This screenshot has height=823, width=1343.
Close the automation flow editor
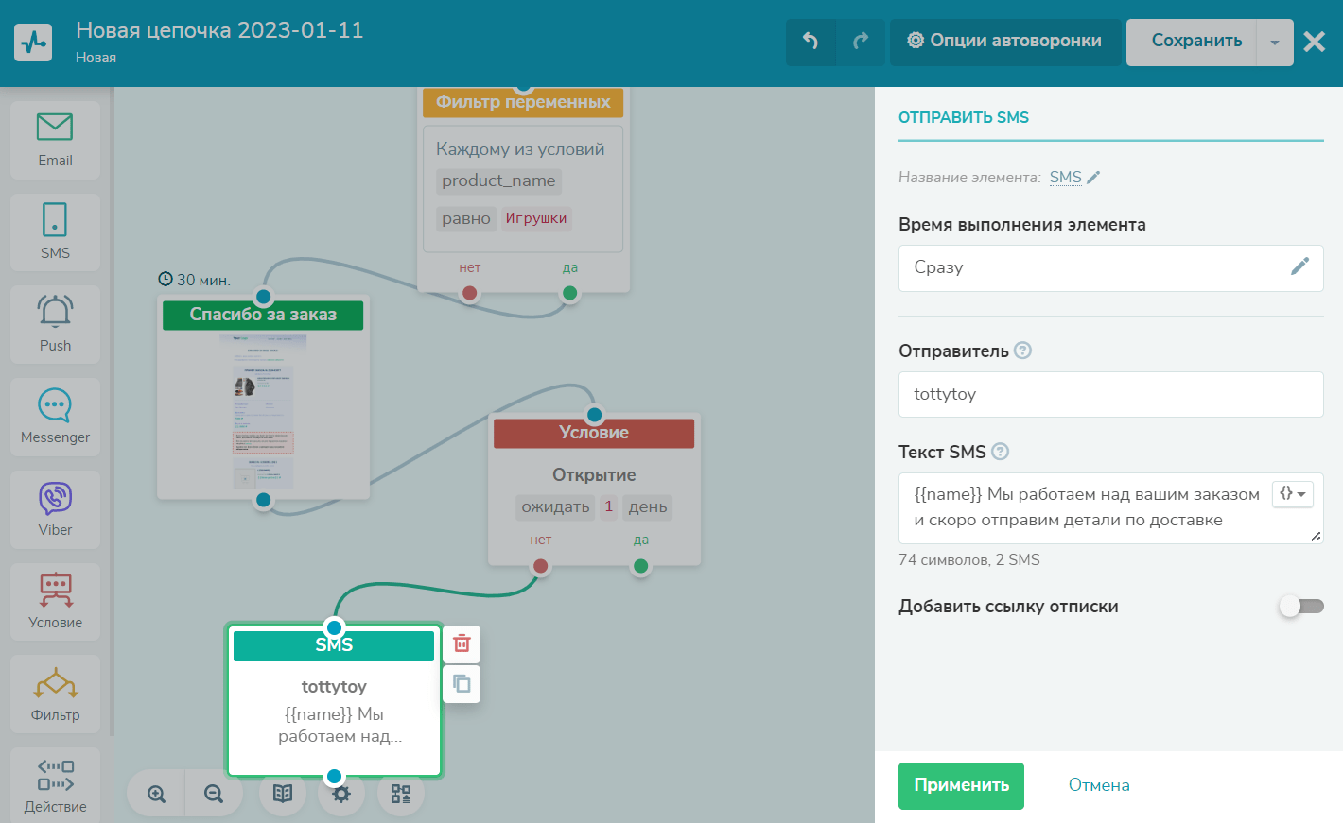[1315, 42]
